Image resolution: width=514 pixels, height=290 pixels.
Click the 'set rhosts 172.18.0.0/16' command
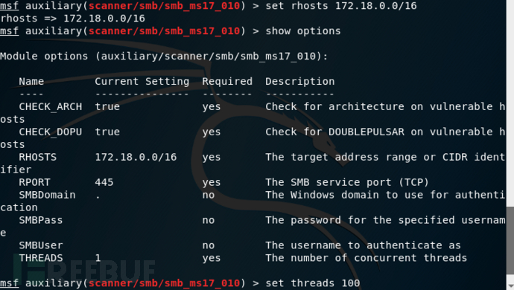[x=341, y=6]
